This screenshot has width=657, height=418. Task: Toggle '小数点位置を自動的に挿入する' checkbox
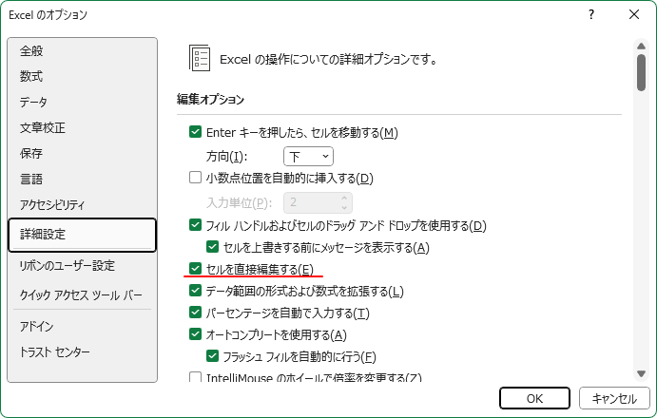click(x=195, y=178)
